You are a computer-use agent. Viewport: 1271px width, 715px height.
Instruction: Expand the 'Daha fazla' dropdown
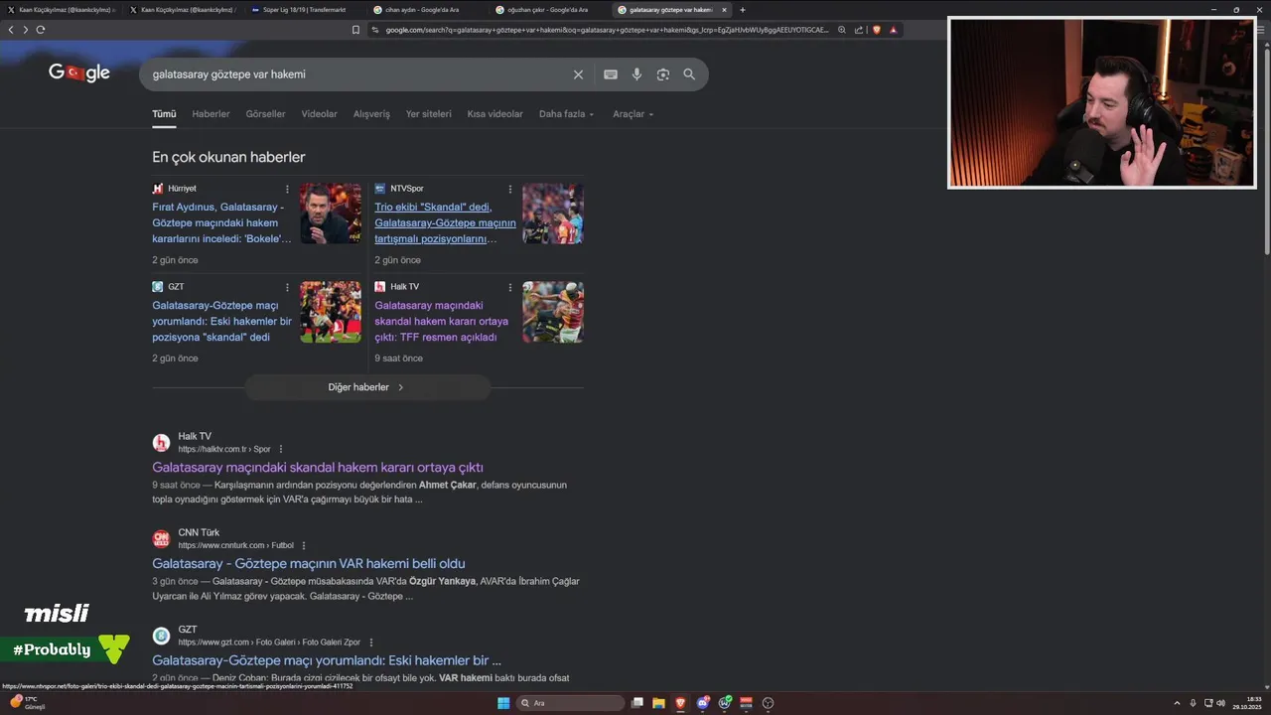pos(566,114)
